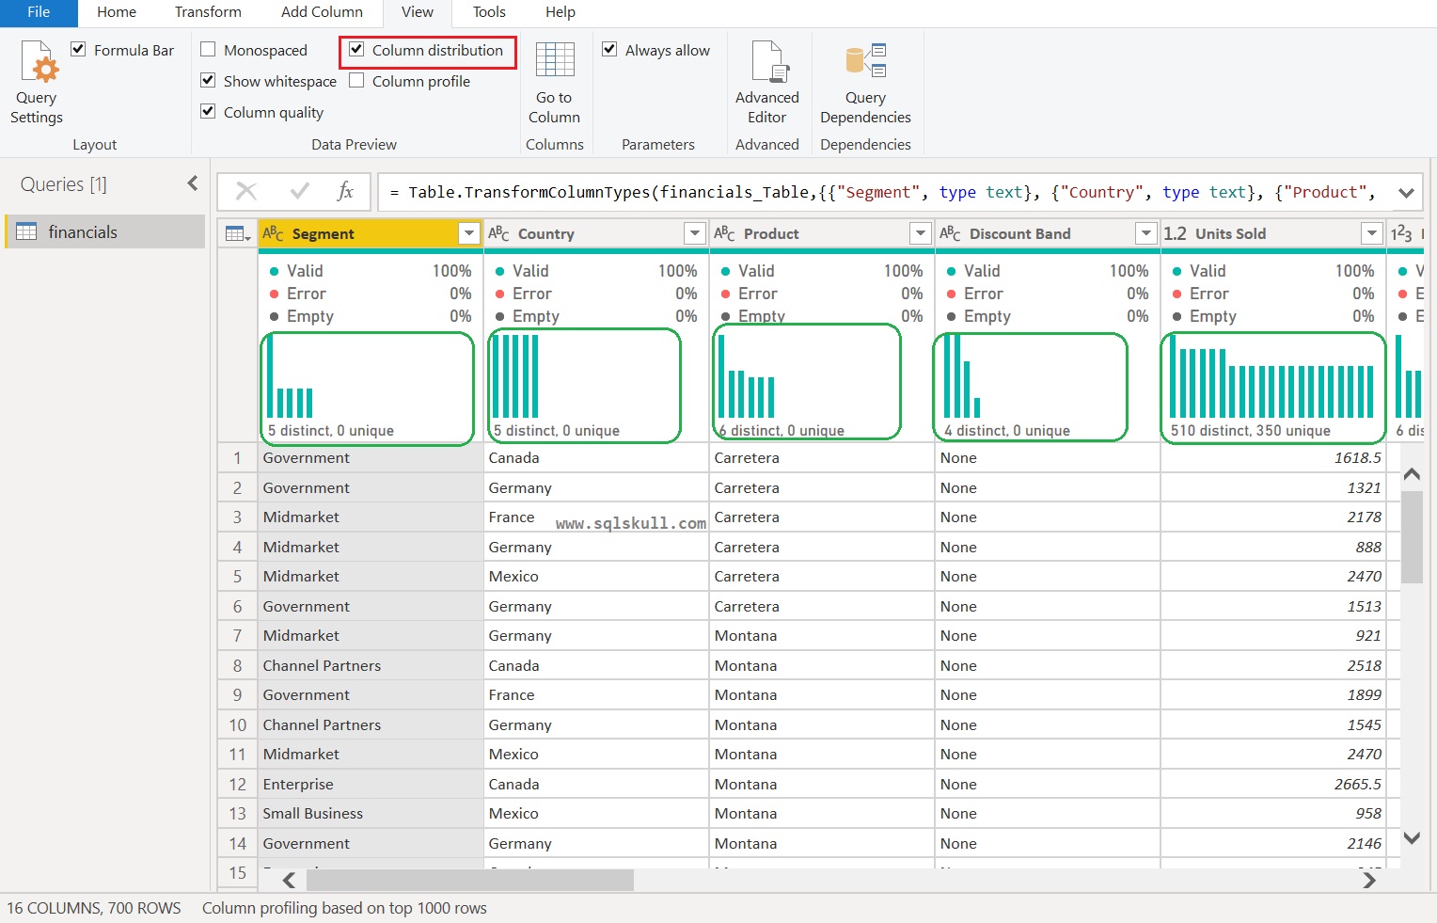Switch to the Home tab
This screenshot has height=923, width=1437.
[x=117, y=12]
